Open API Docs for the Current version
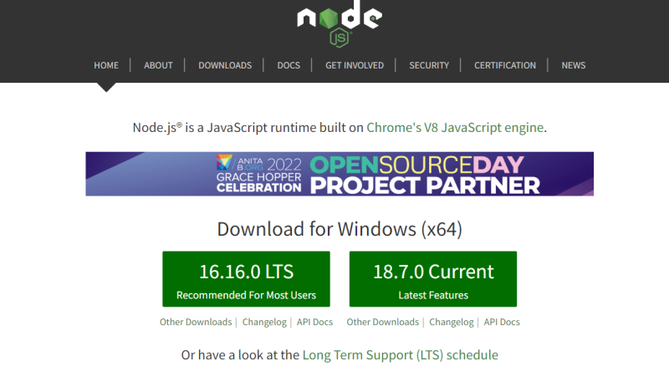Viewport: 669px width, 371px height. pyautogui.click(x=502, y=323)
